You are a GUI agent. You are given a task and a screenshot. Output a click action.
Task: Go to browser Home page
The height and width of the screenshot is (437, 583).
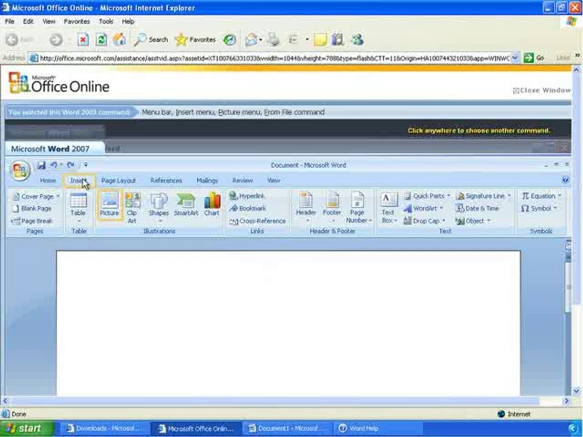click(120, 39)
